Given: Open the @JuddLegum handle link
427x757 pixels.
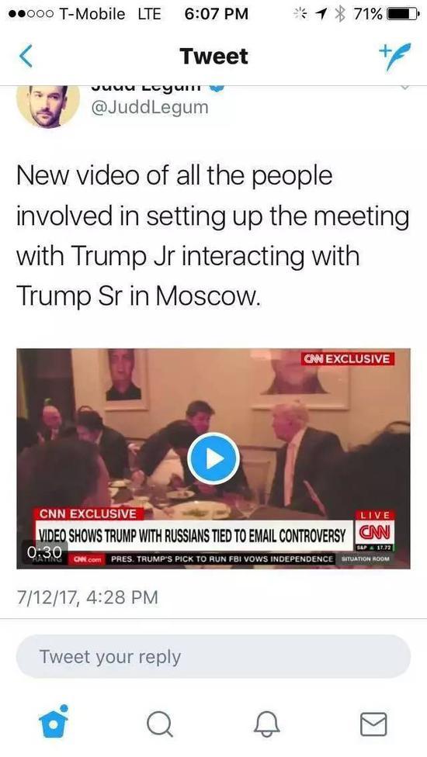Looking at the screenshot, I should (x=150, y=107).
